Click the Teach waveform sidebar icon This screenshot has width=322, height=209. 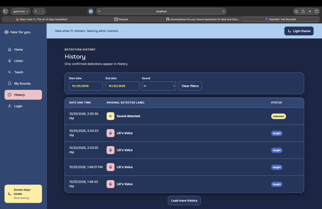pos(10,72)
